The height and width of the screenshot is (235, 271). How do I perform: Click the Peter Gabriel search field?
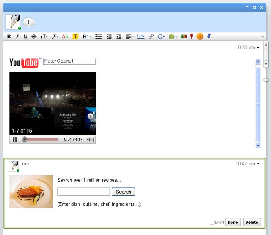[x=69, y=61]
